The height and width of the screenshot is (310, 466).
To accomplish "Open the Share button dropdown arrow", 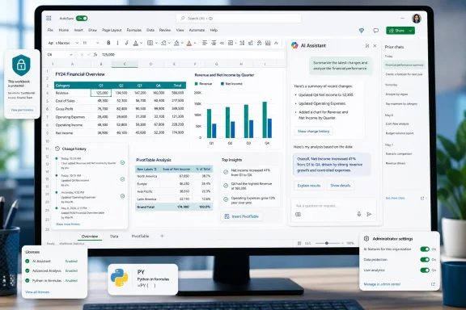I will (411, 31).
